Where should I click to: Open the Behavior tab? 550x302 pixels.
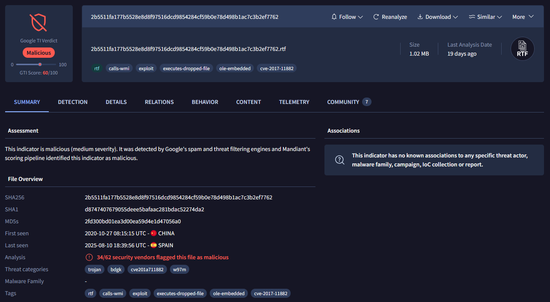coord(205,102)
